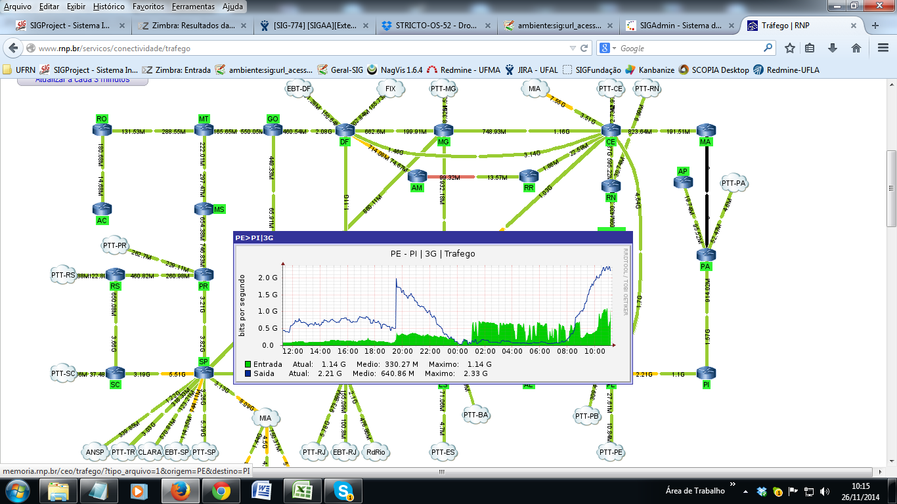The width and height of the screenshot is (897, 504).
Task: Open the EBT-DF cloud node
Action: [299, 89]
